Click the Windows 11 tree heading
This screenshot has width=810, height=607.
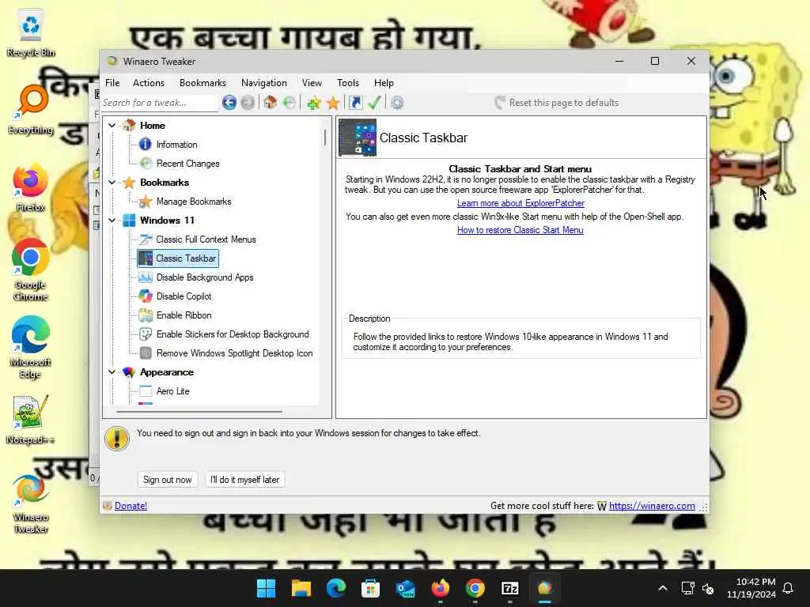coord(167,221)
